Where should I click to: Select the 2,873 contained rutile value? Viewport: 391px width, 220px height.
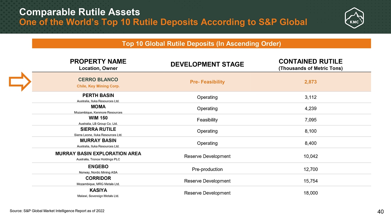click(x=311, y=82)
